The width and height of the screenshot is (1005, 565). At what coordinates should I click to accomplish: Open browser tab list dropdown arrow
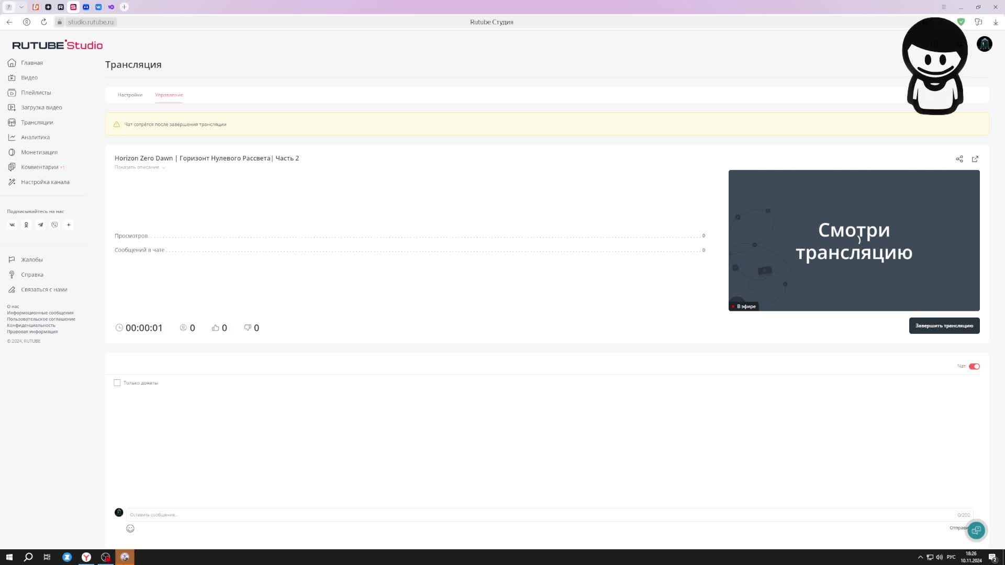point(21,7)
